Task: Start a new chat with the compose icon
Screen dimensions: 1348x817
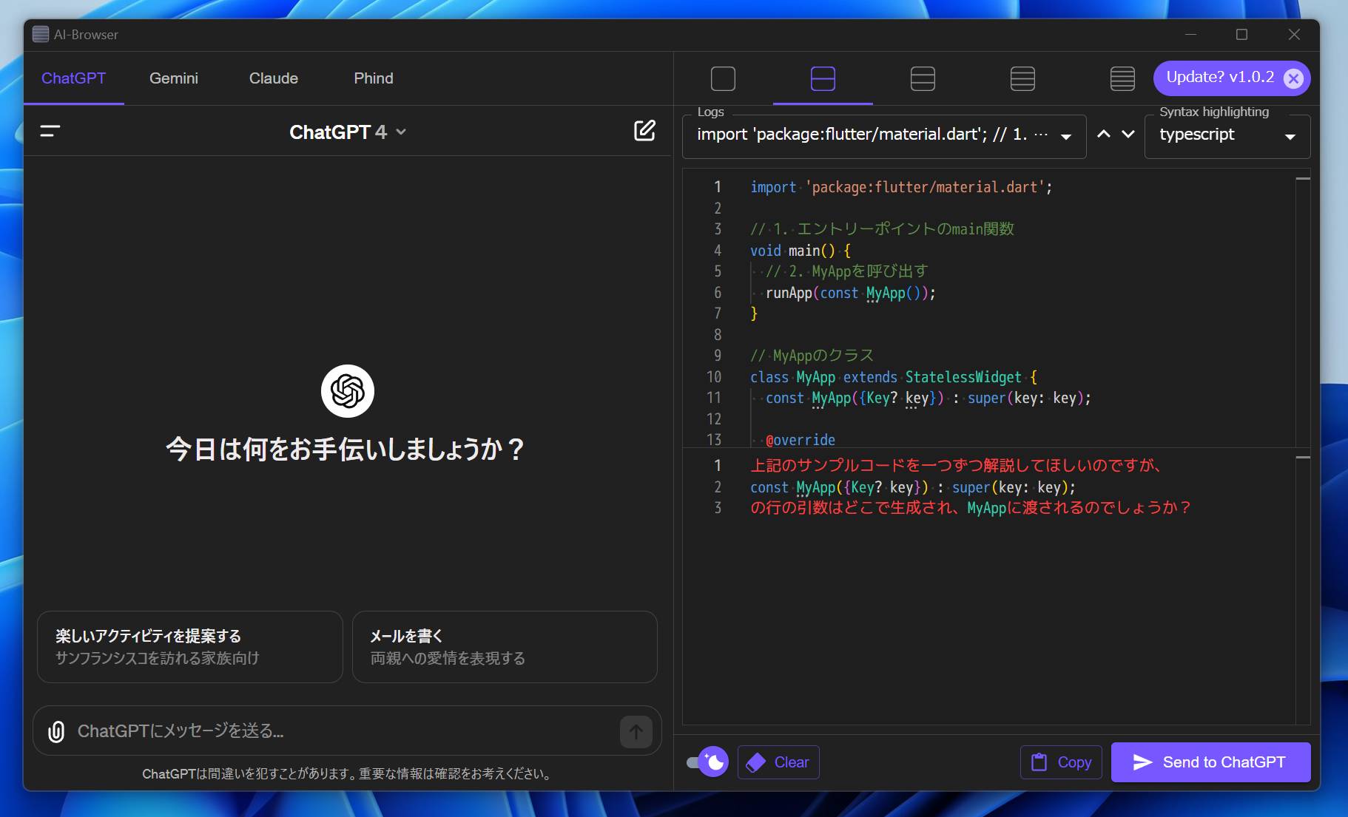Action: pos(644,131)
